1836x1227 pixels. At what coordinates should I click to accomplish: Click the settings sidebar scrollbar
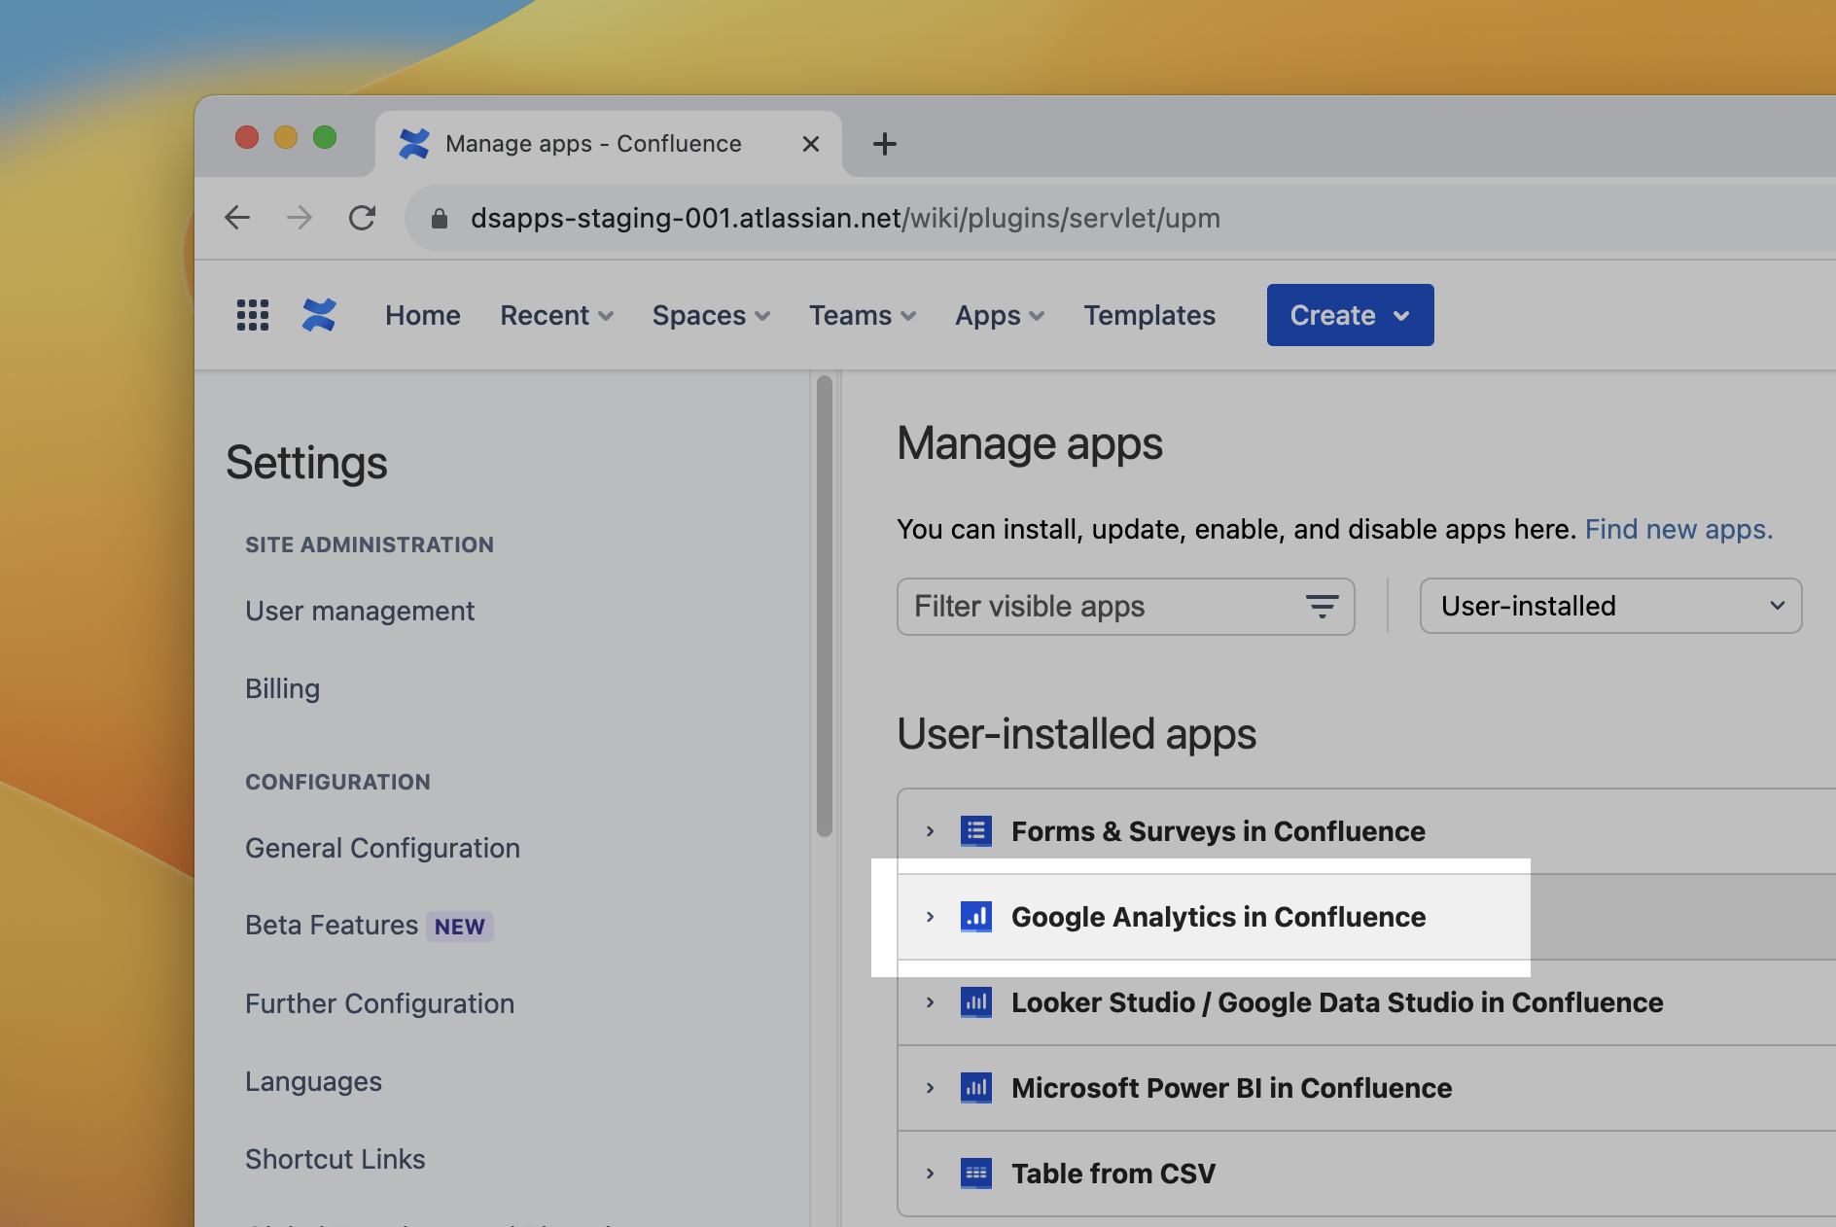(x=825, y=605)
